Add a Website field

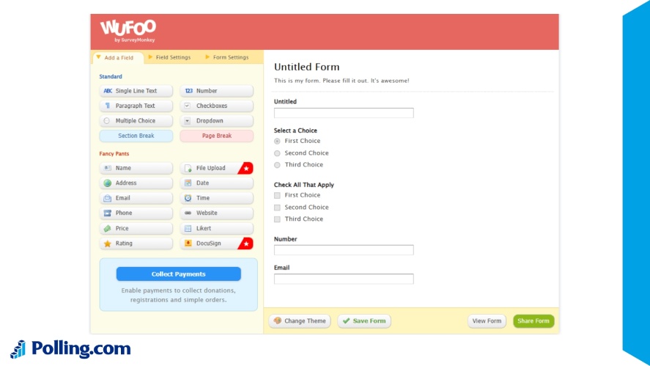(216, 213)
